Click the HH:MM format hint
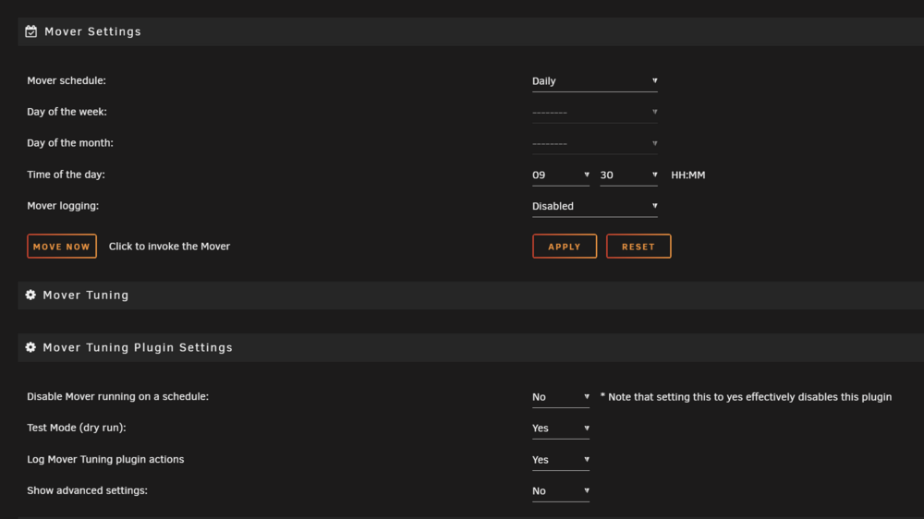This screenshot has width=924, height=519. [687, 175]
